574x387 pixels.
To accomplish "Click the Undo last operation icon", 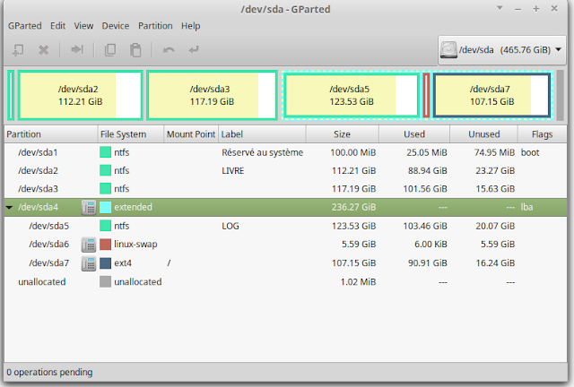I will point(169,50).
